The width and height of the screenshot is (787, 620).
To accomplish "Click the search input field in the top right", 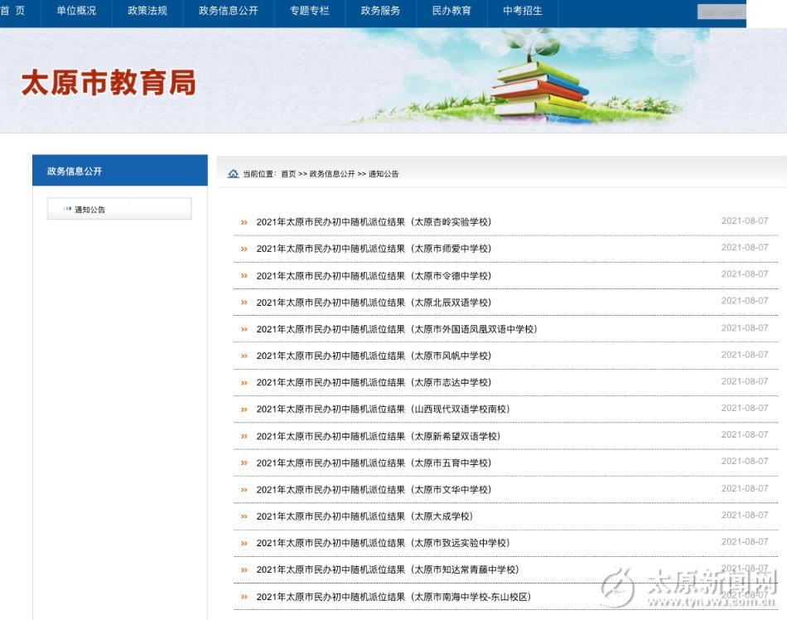I will (721, 12).
